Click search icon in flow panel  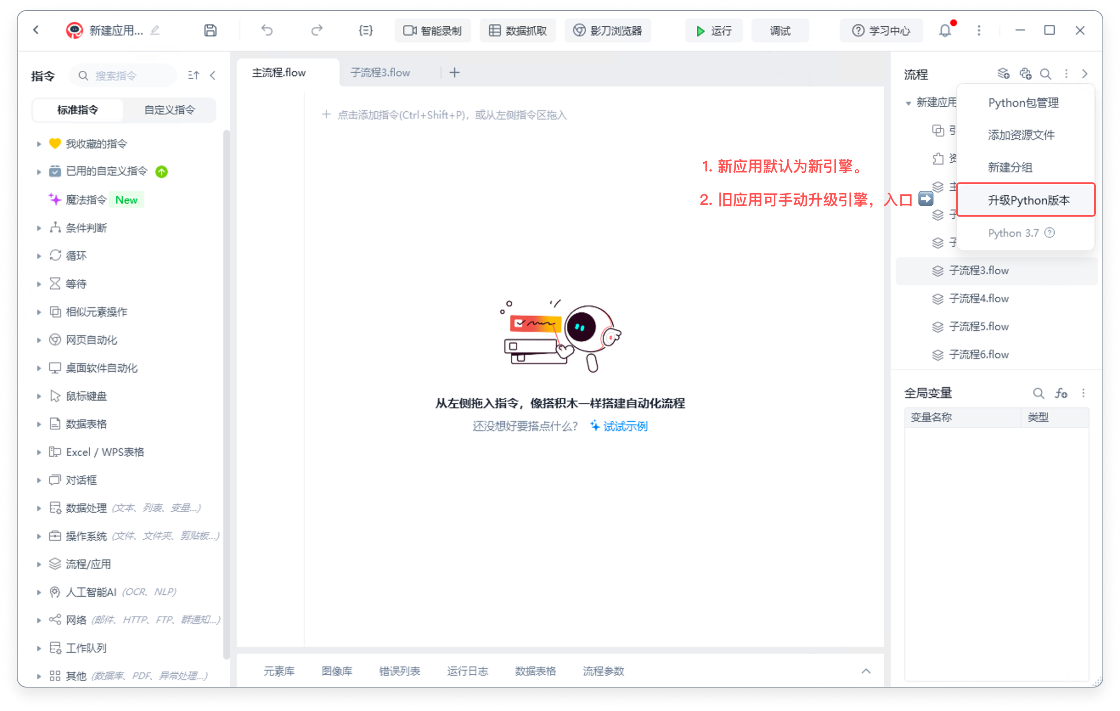coord(1045,74)
